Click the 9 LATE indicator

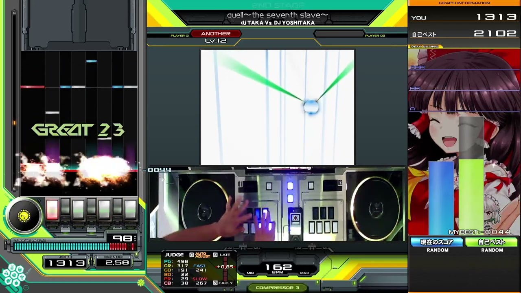(222, 255)
